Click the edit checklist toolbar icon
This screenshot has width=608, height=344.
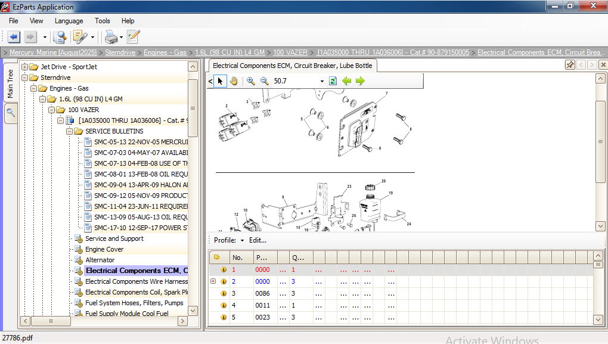(133, 37)
